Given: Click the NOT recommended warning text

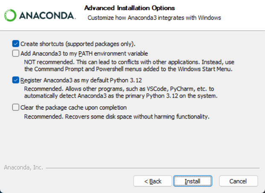Looking at the screenshot, I should click(129, 62).
